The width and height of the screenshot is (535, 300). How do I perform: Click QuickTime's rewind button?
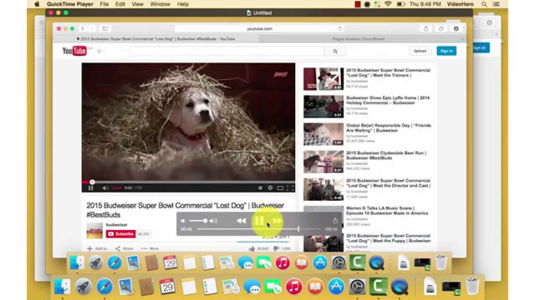pos(241,221)
